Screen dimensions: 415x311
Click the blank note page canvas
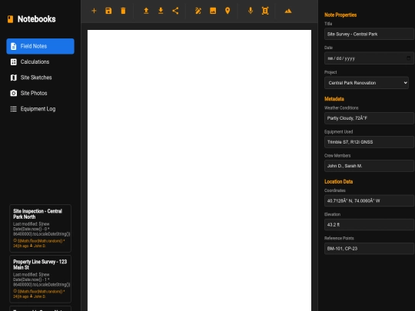point(199,170)
